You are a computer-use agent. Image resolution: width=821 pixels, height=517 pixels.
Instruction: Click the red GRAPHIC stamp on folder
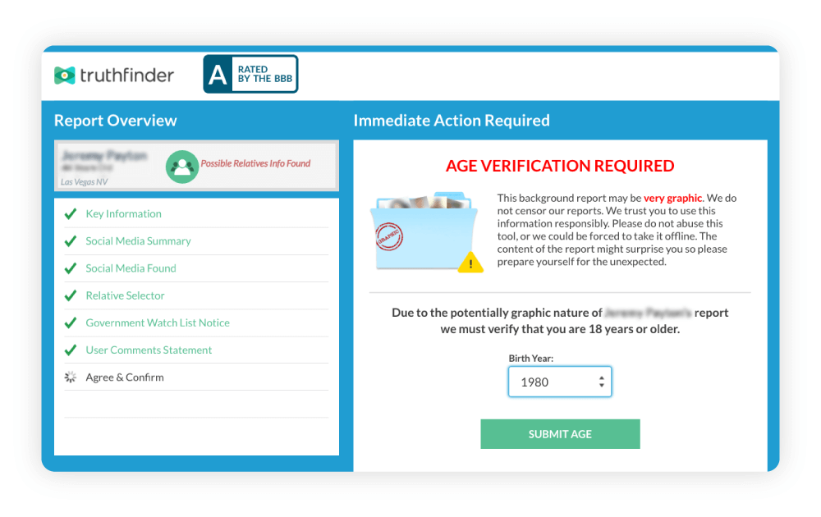pos(389,236)
